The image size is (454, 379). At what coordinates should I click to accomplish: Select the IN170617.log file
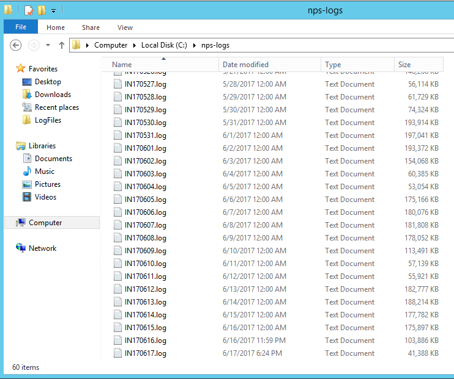[x=145, y=353]
